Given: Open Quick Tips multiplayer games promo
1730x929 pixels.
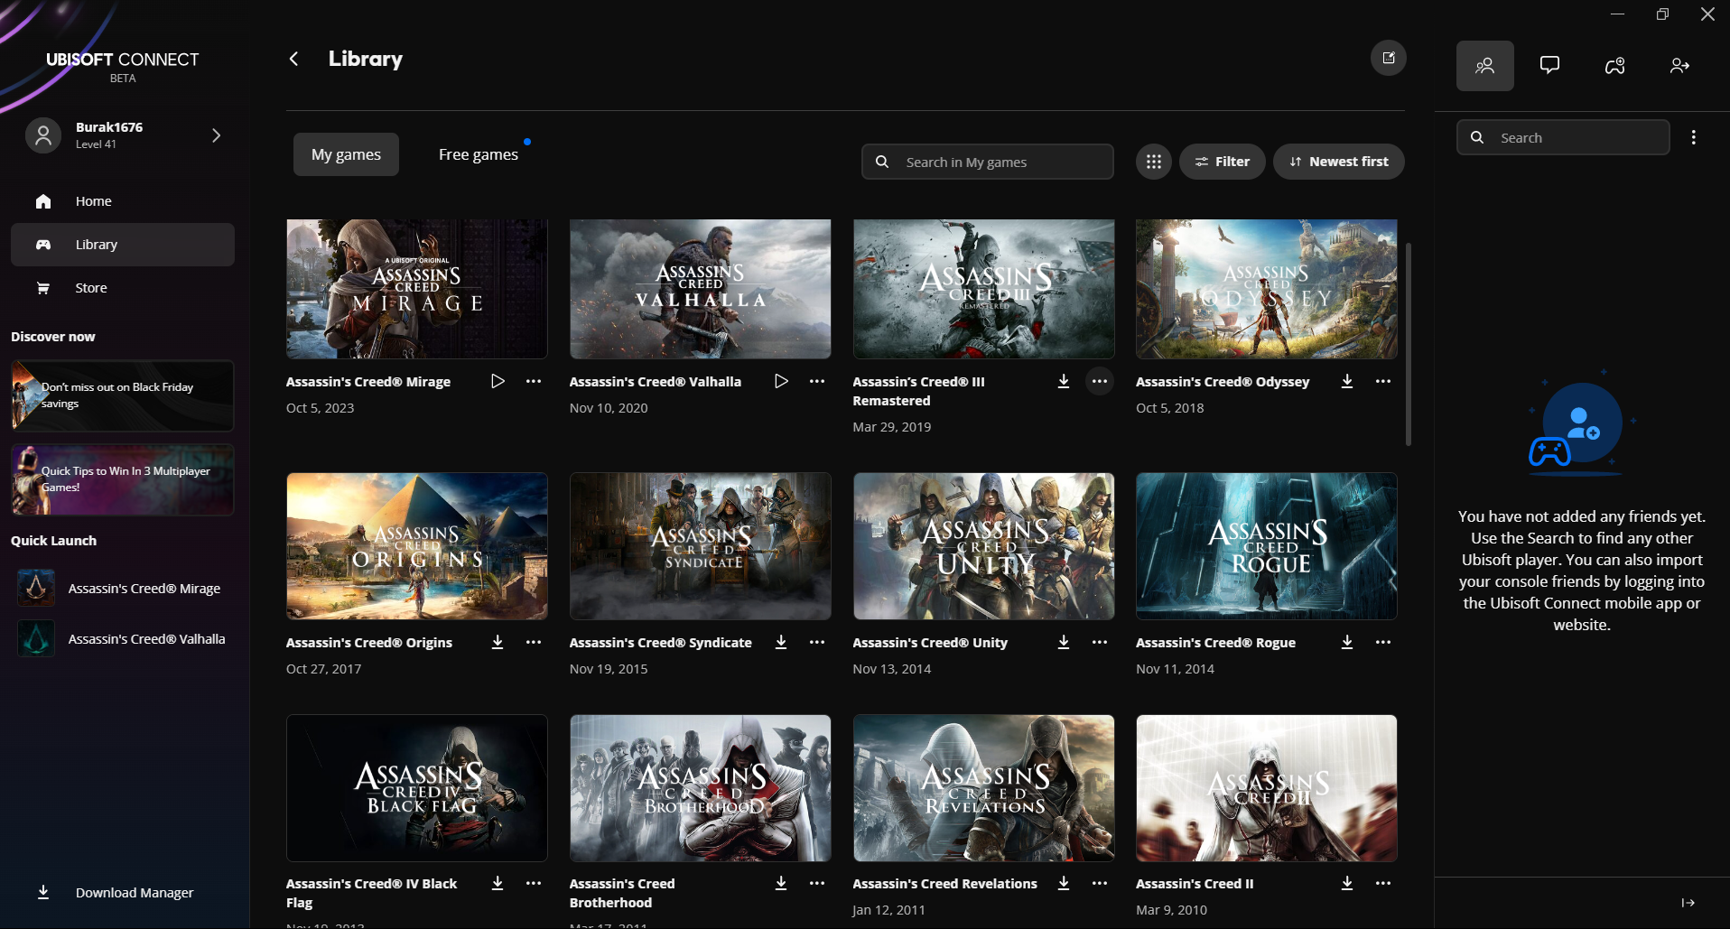Looking at the screenshot, I should pos(123,479).
